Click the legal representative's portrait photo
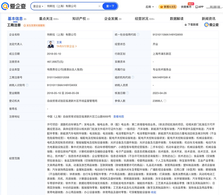 (x=51, y=44)
